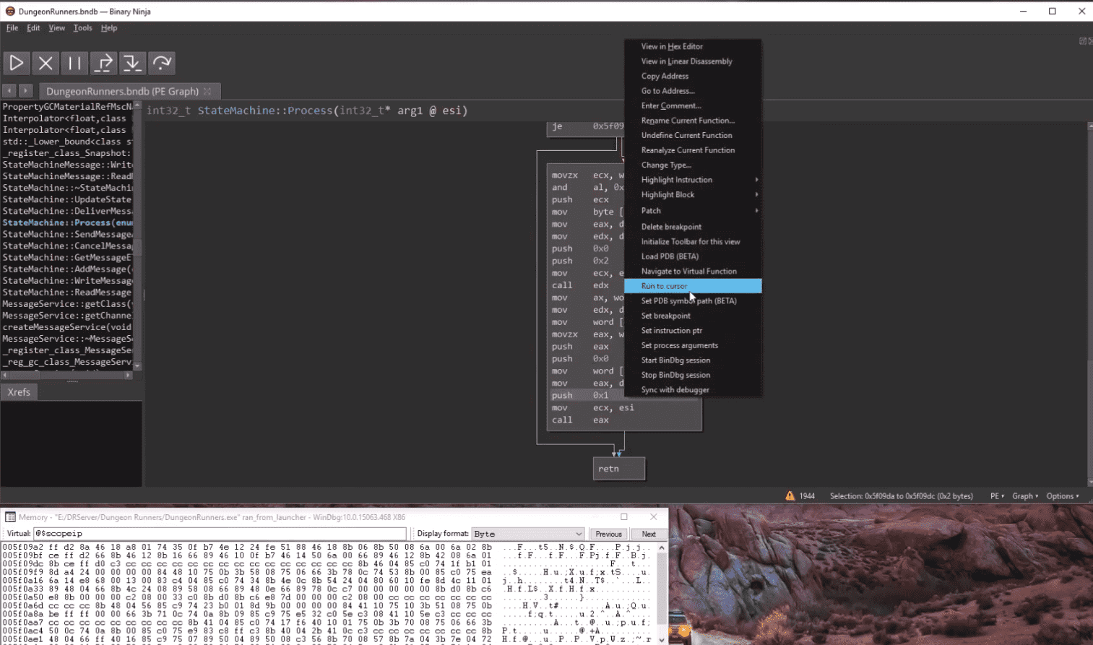Select StateMachine::ReadMessage in function list

tap(67, 293)
